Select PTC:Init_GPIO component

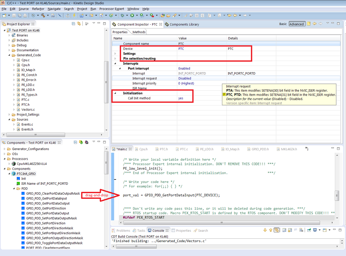point(26,174)
